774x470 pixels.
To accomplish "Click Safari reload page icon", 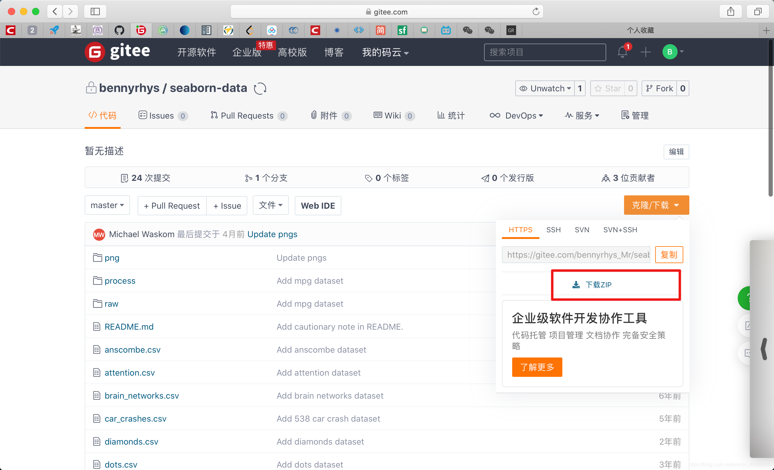I will 536,11.
